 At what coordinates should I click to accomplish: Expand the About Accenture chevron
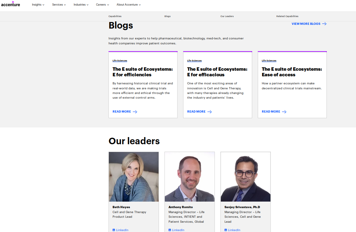(140, 5)
